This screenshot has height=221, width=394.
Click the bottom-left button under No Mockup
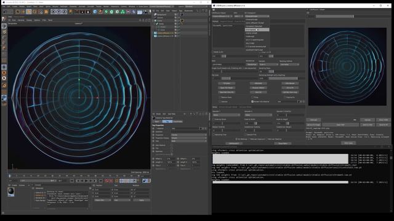(x=234, y=144)
